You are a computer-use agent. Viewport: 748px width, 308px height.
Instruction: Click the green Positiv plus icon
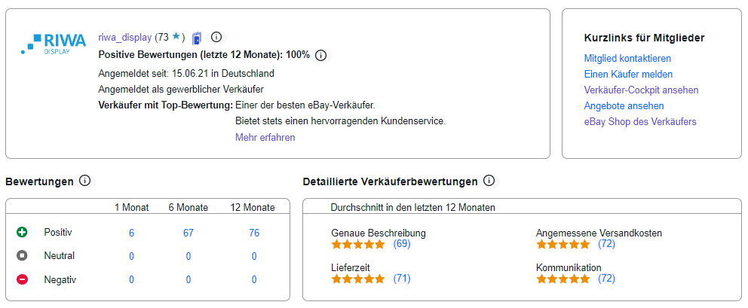(x=22, y=233)
